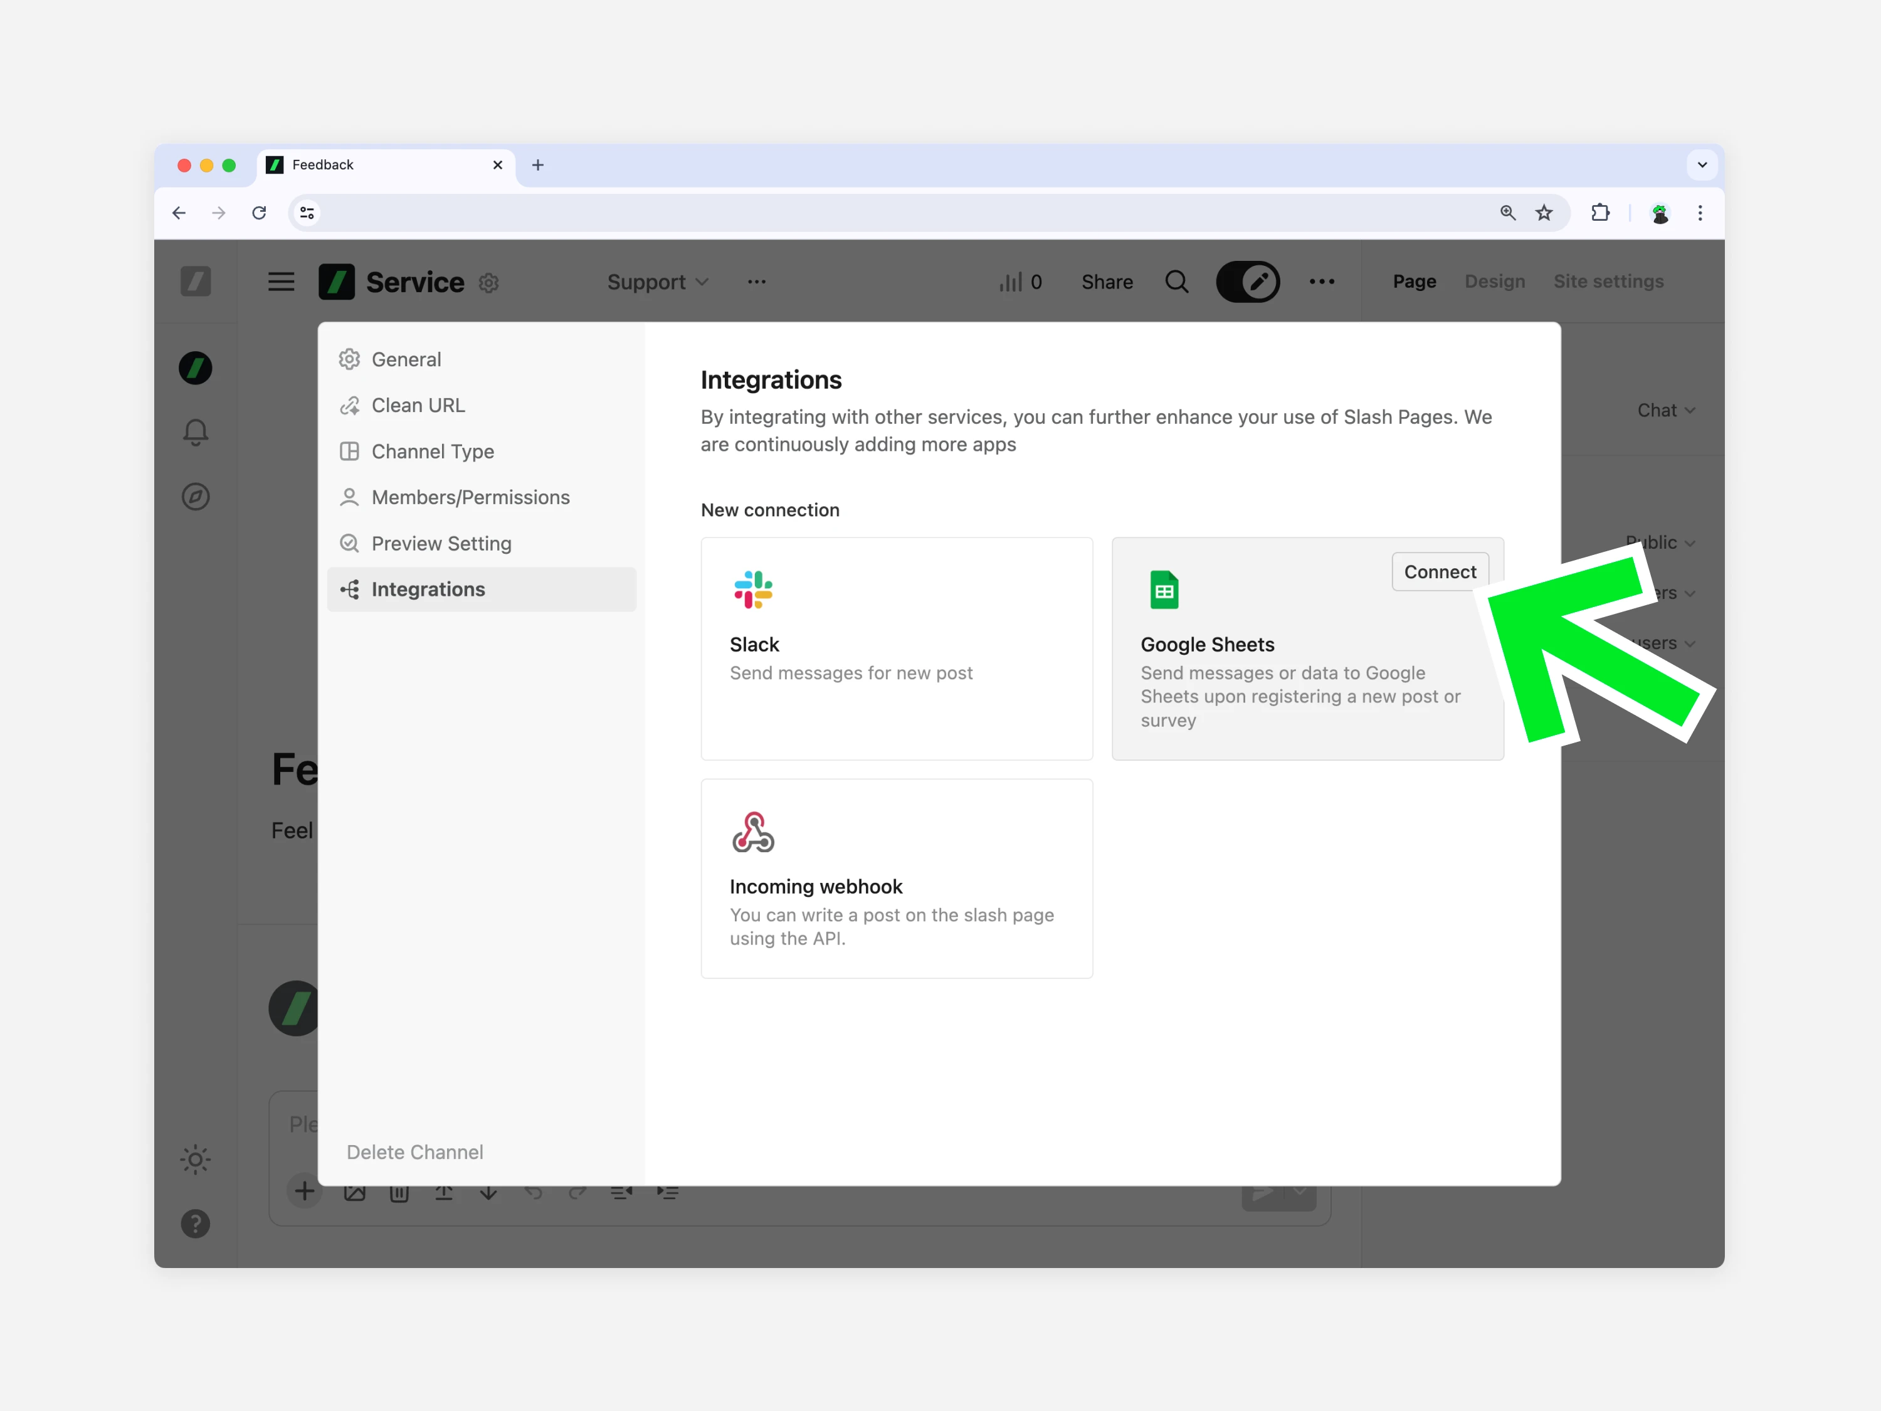Click the add plus button in editor
This screenshot has height=1411, width=1881.
tap(305, 1192)
